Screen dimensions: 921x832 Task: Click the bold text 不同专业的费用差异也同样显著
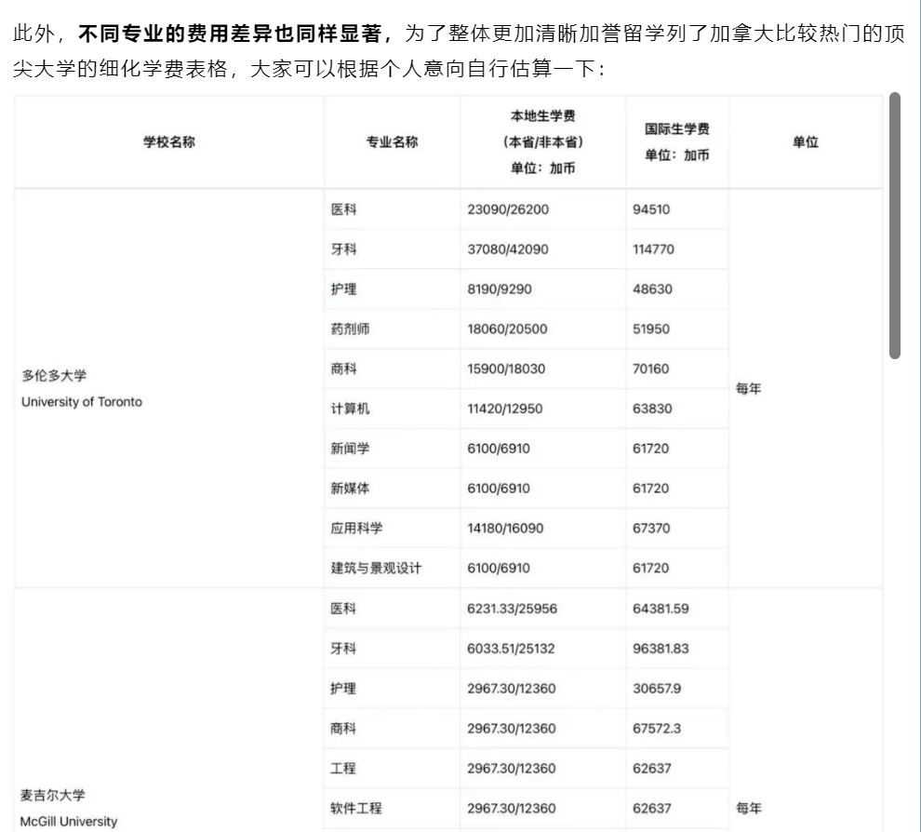tap(230, 34)
